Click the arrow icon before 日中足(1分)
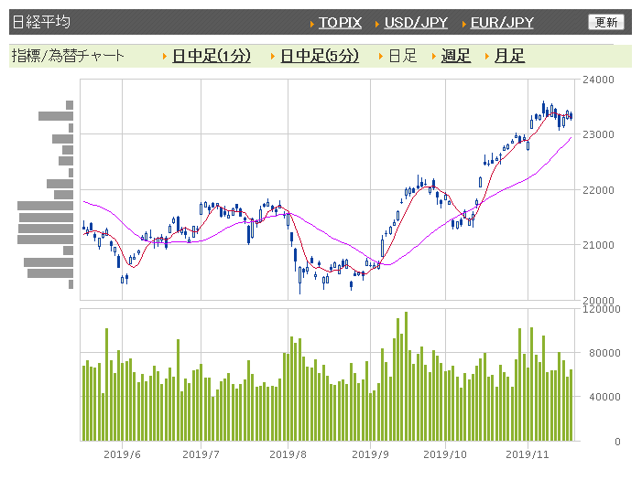Screen dimensions: 642x480 click(165, 57)
